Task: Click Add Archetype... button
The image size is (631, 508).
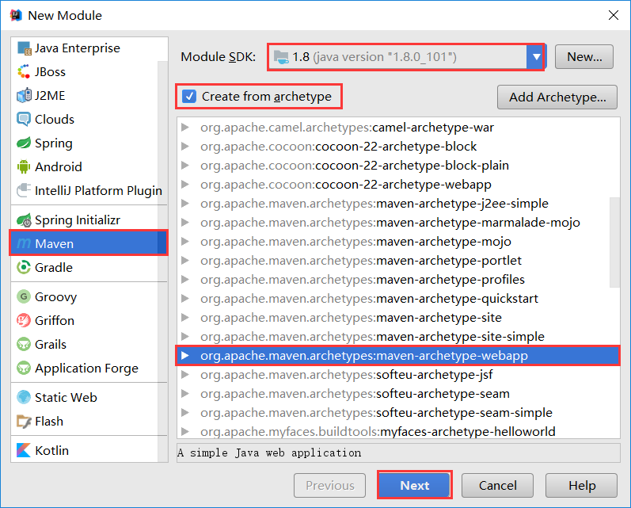Action: 557,97
